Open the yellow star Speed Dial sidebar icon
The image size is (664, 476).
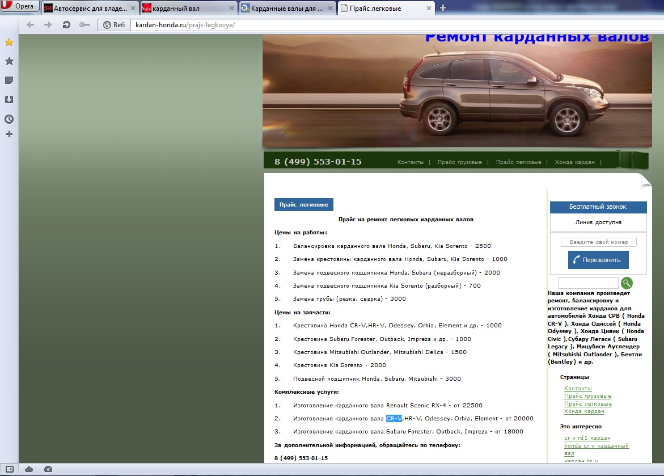point(9,43)
